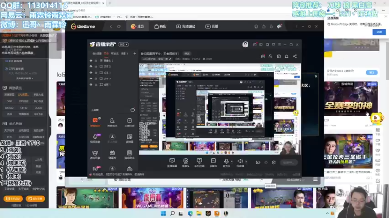Toggle visibility of 文本 2 source

[x=91, y=66]
